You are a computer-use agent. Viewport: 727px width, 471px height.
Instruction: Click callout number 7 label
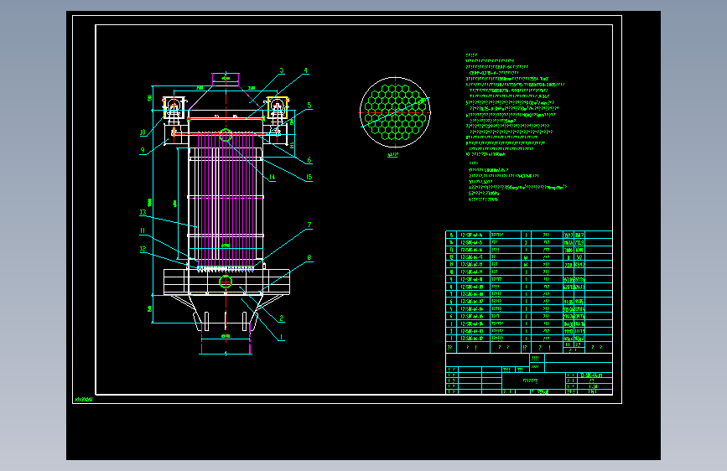[309, 225]
